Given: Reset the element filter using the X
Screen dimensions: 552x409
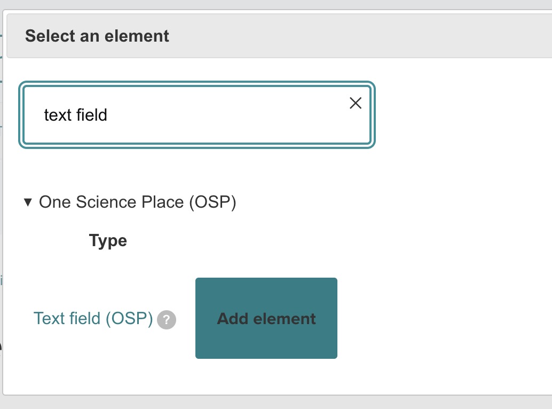Looking at the screenshot, I should point(356,103).
